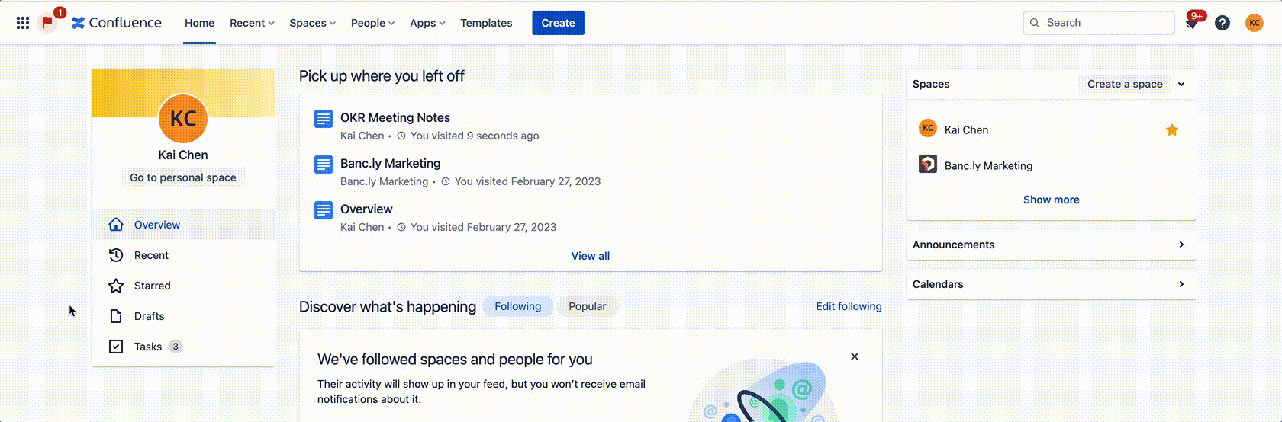
Task: Click the Edit following link
Action: [x=849, y=306]
